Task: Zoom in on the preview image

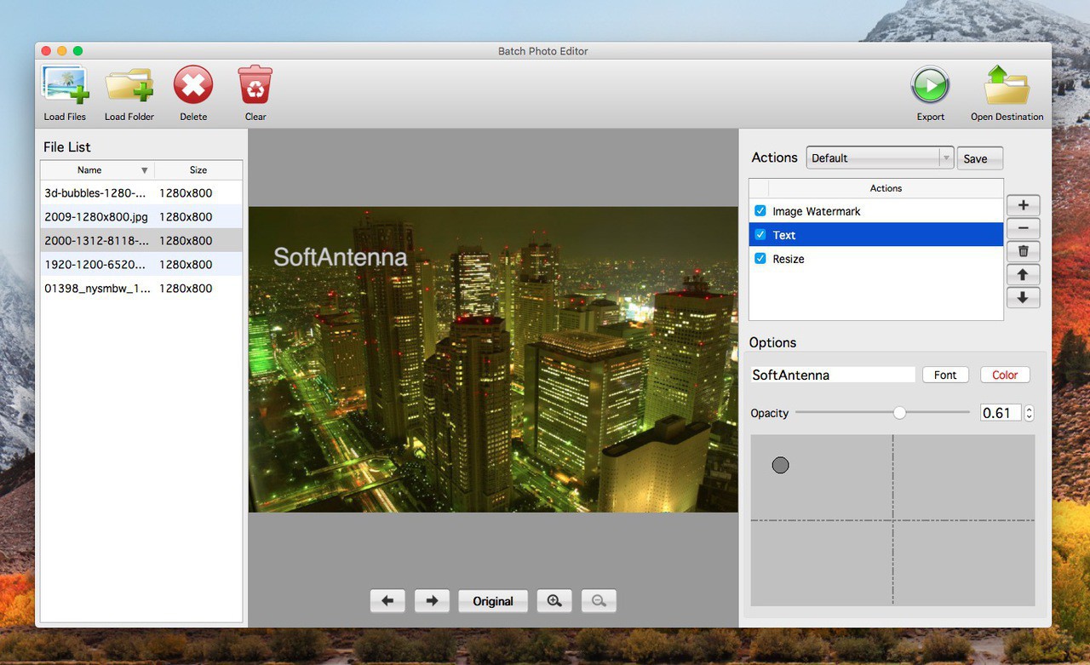Action: pos(554,601)
